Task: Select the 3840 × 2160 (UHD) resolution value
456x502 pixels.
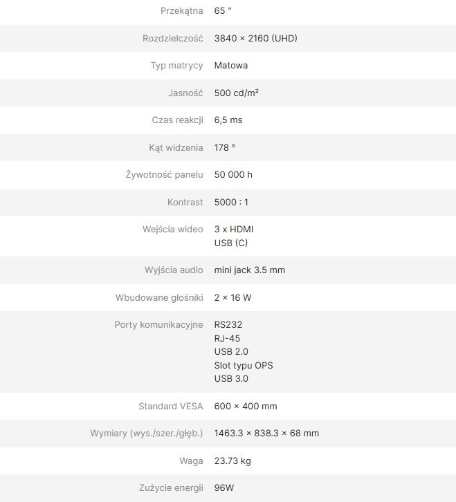Action: click(x=255, y=38)
